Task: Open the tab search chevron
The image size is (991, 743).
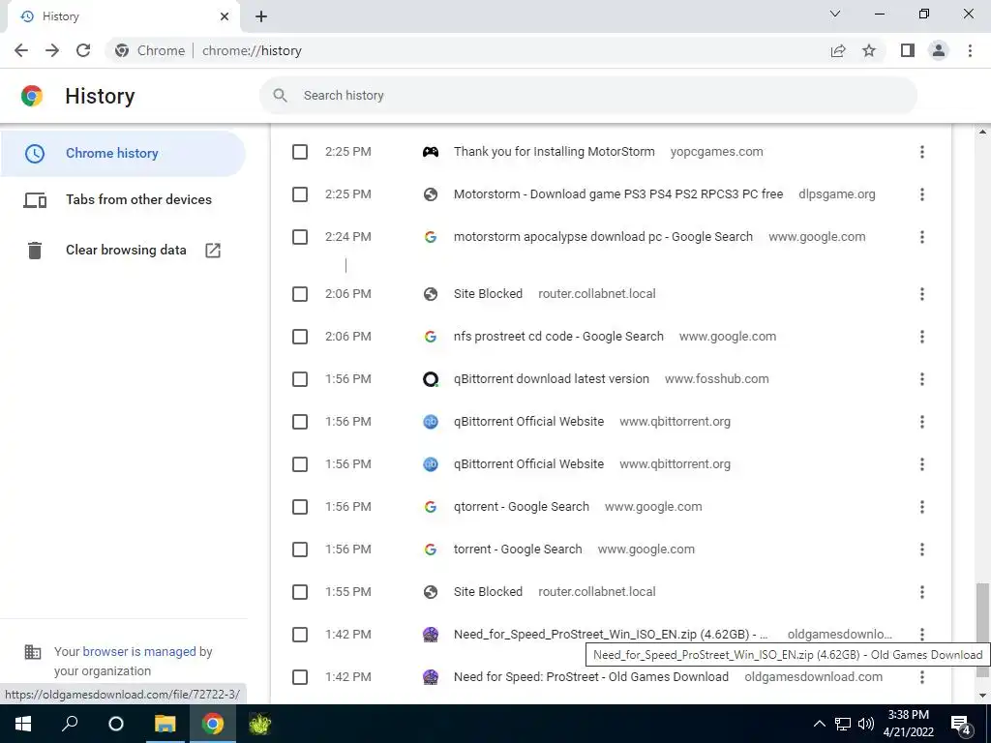Action: (835, 14)
